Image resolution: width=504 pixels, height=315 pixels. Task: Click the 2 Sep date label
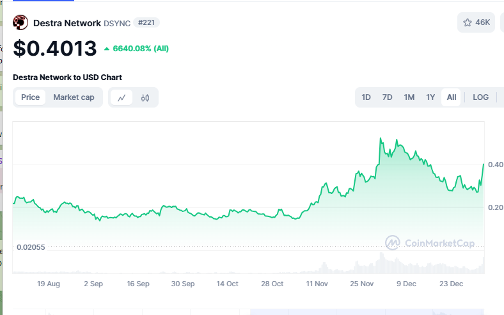point(93,284)
